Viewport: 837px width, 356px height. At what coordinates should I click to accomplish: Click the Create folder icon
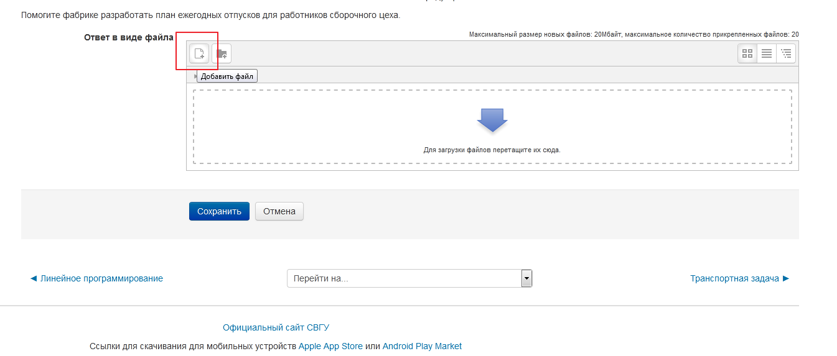click(222, 54)
